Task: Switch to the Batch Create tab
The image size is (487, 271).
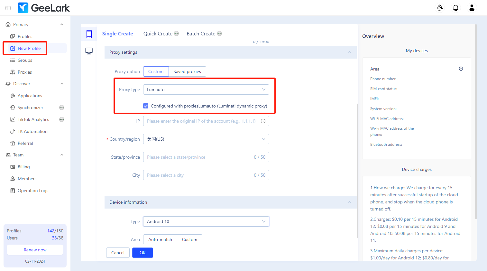Action: 201,34
